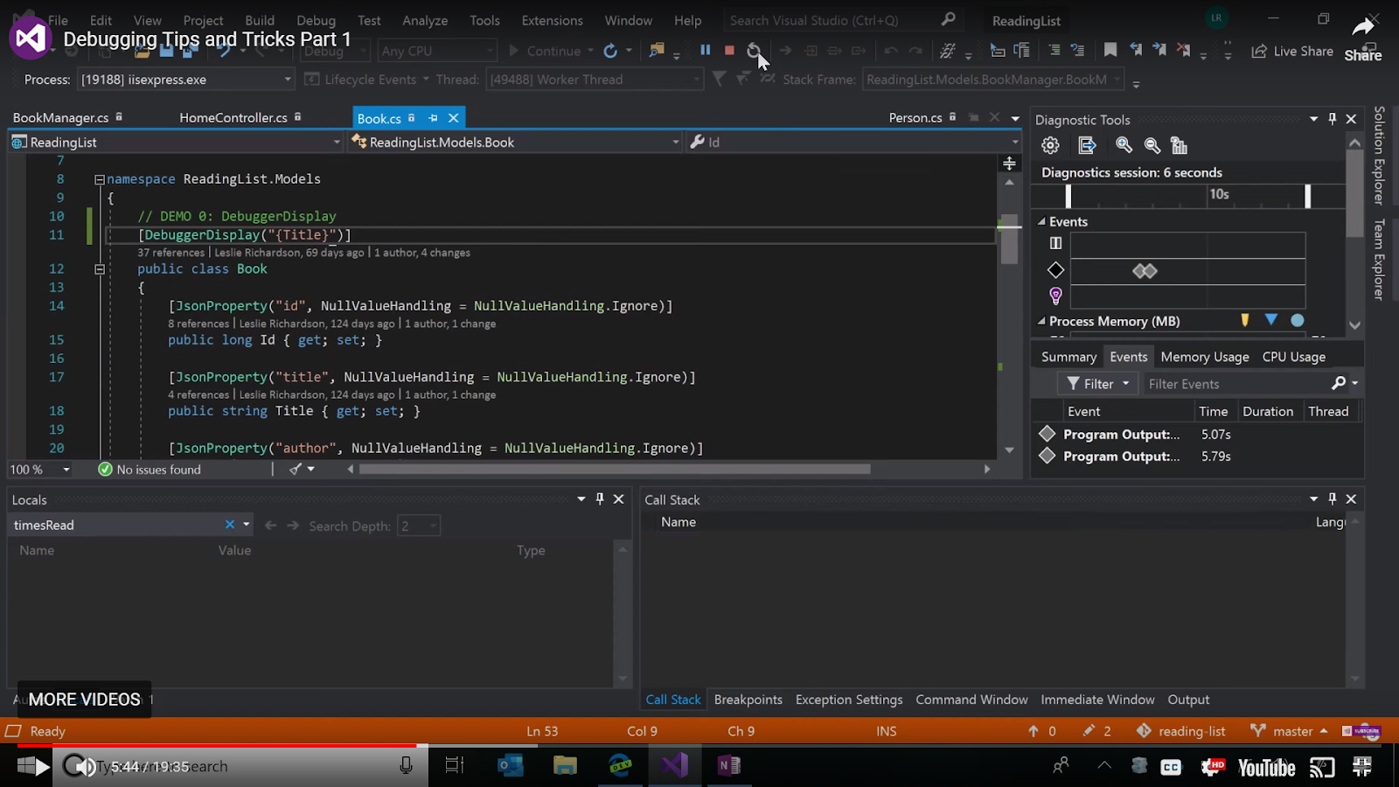Restart the debugging session

click(753, 51)
